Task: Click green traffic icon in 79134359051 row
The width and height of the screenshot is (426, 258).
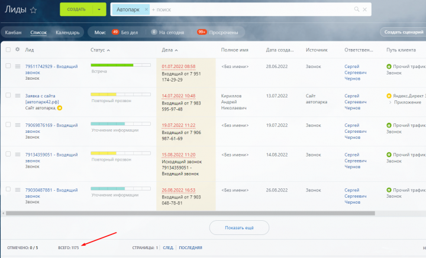Action: tap(389, 155)
